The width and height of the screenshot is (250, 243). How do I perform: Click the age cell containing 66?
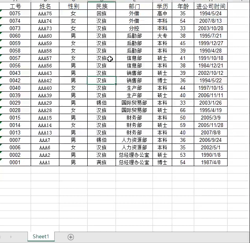point(183,110)
